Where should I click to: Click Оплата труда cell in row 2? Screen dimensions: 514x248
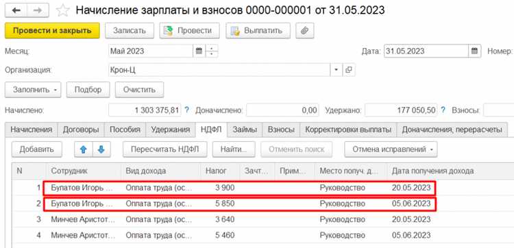pyautogui.click(x=159, y=203)
